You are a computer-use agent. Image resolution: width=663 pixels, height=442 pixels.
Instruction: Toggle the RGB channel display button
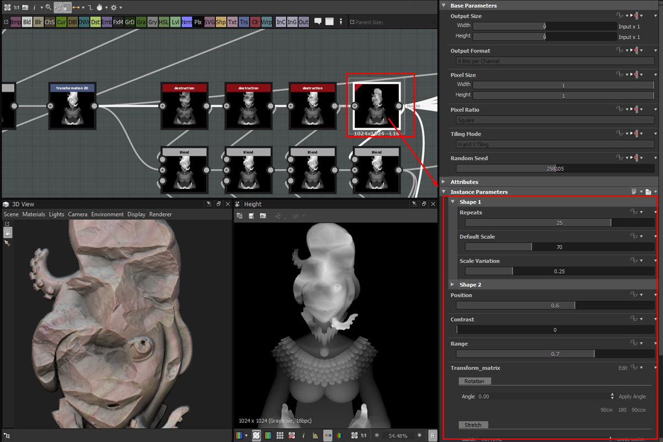coord(328,435)
